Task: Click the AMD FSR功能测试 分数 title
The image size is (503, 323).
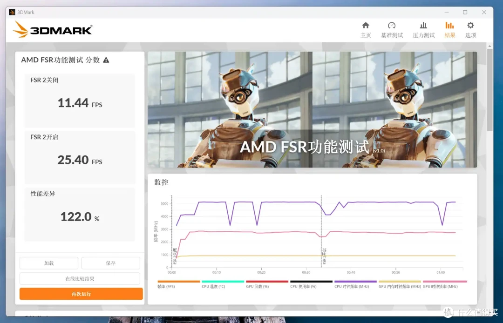Action: click(x=61, y=60)
